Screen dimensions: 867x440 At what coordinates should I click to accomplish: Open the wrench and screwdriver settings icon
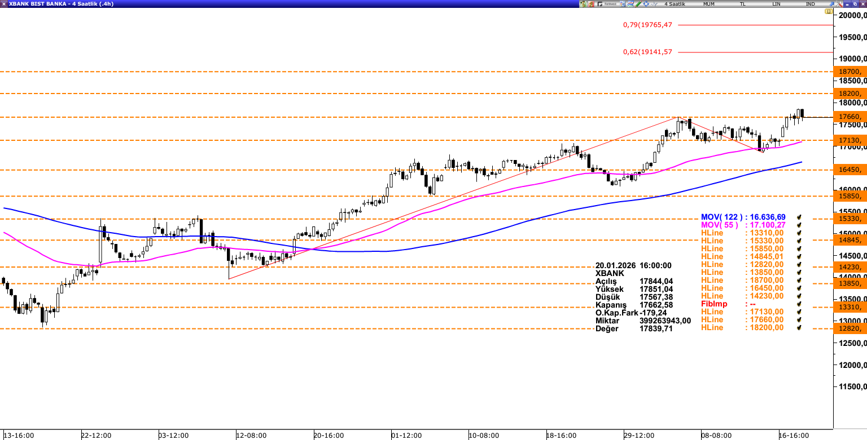[839, 4]
